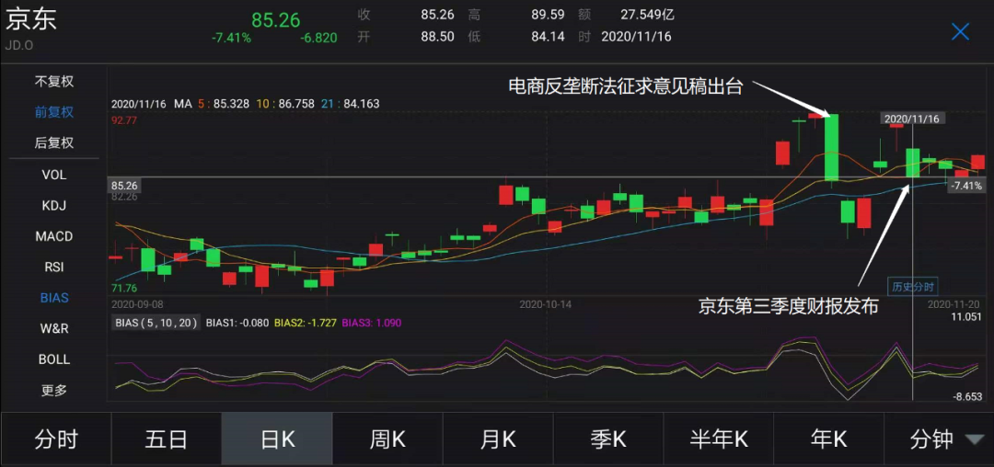Screen dimensions: 994x467
Task: Switch to 五日 tab
Action: [x=166, y=439]
